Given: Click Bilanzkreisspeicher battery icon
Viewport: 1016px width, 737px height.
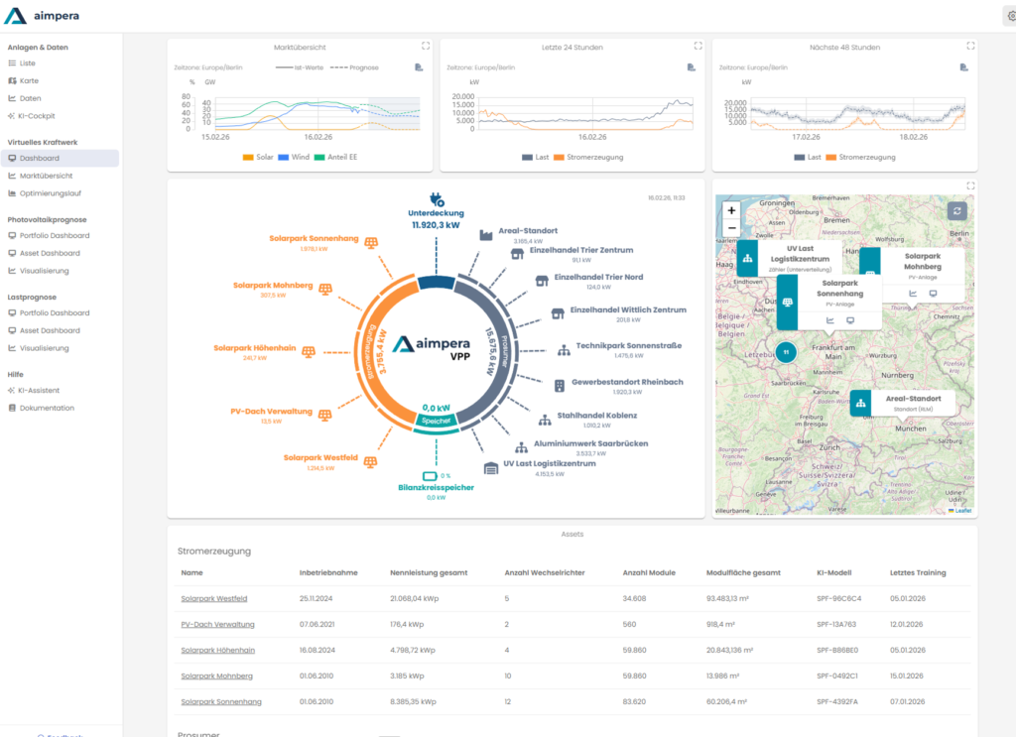Looking at the screenshot, I should 430,476.
